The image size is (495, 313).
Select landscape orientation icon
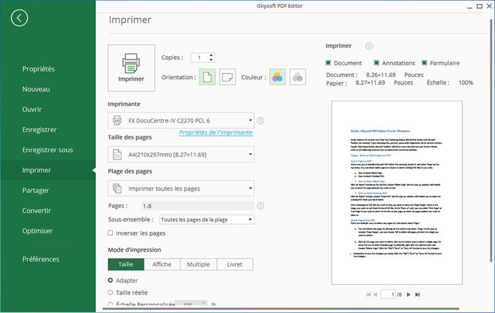(227, 77)
